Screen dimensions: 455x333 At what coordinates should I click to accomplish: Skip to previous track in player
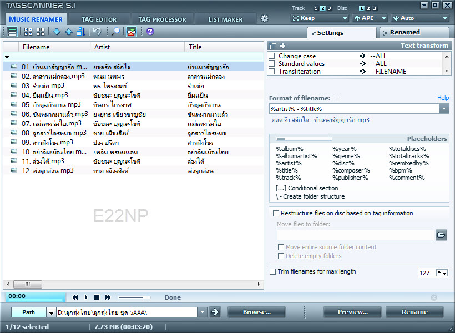pos(75,297)
